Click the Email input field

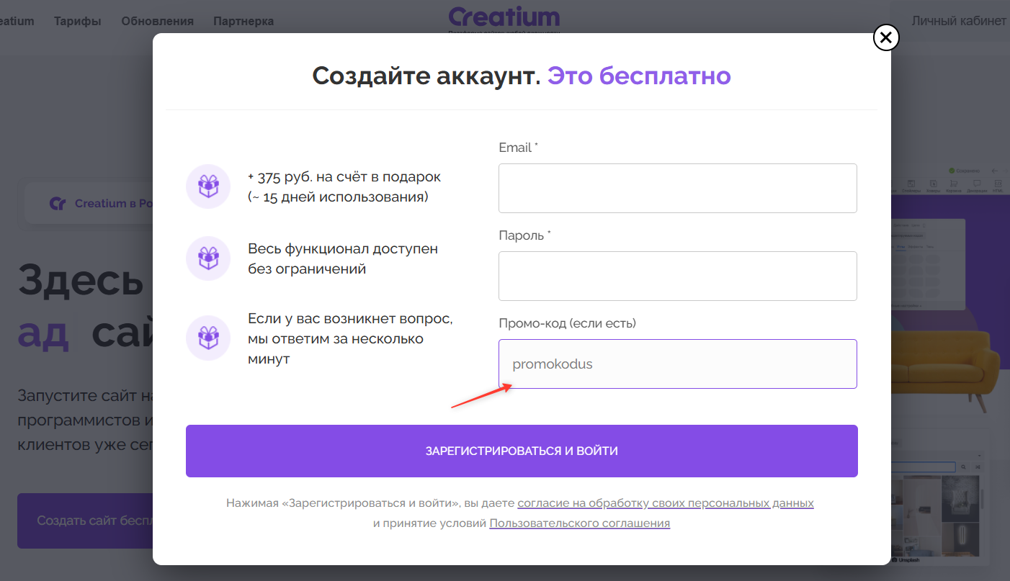678,188
